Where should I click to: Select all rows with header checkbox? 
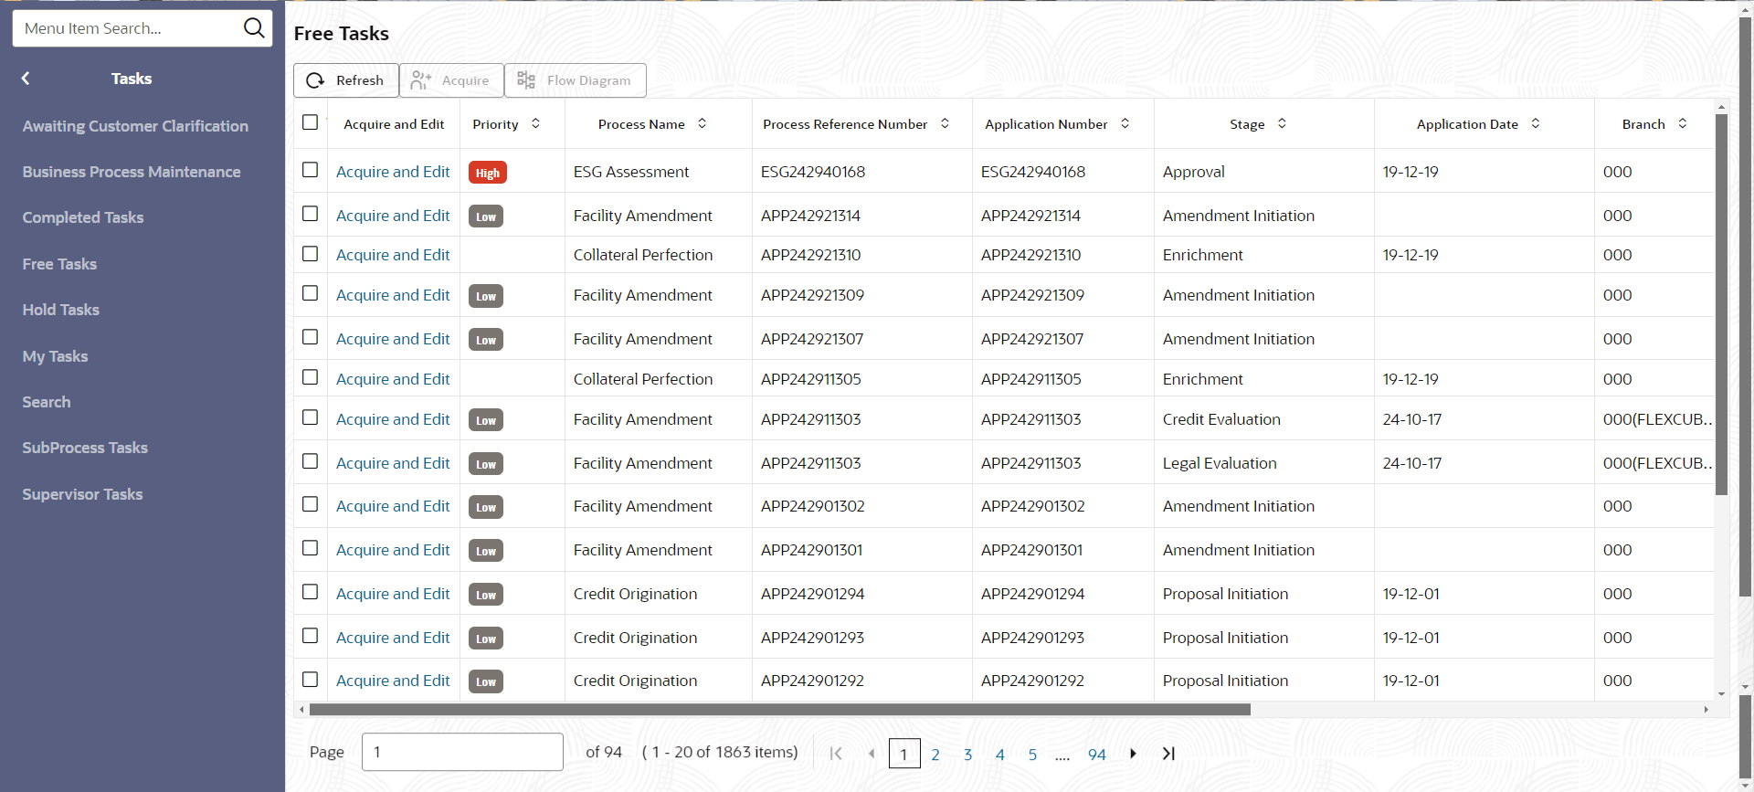(311, 122)
